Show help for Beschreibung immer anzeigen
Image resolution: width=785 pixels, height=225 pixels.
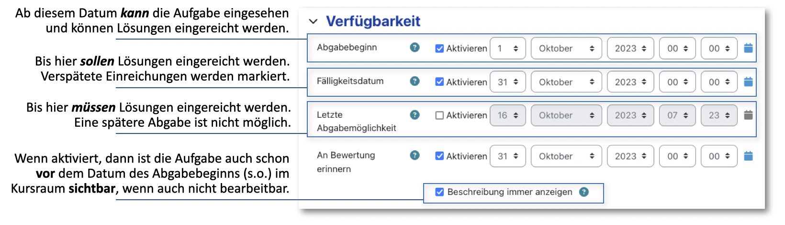[584, 192]
